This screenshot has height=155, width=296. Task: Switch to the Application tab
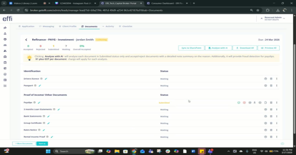coord(26,27)
